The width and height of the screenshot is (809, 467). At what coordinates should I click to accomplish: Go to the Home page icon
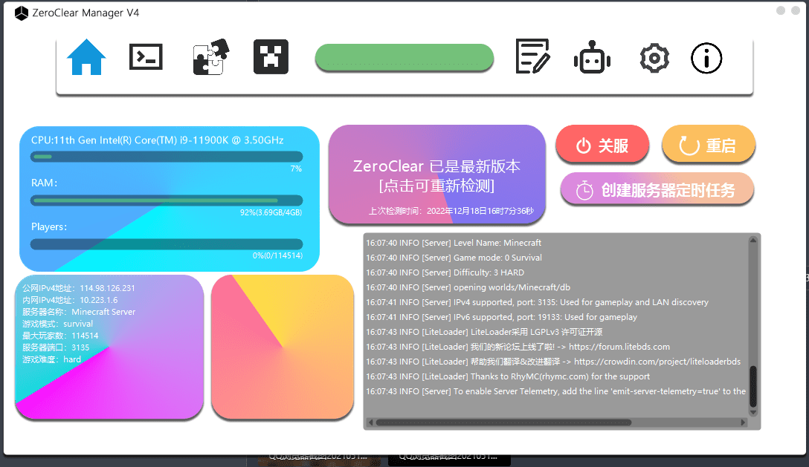(86, 57)
